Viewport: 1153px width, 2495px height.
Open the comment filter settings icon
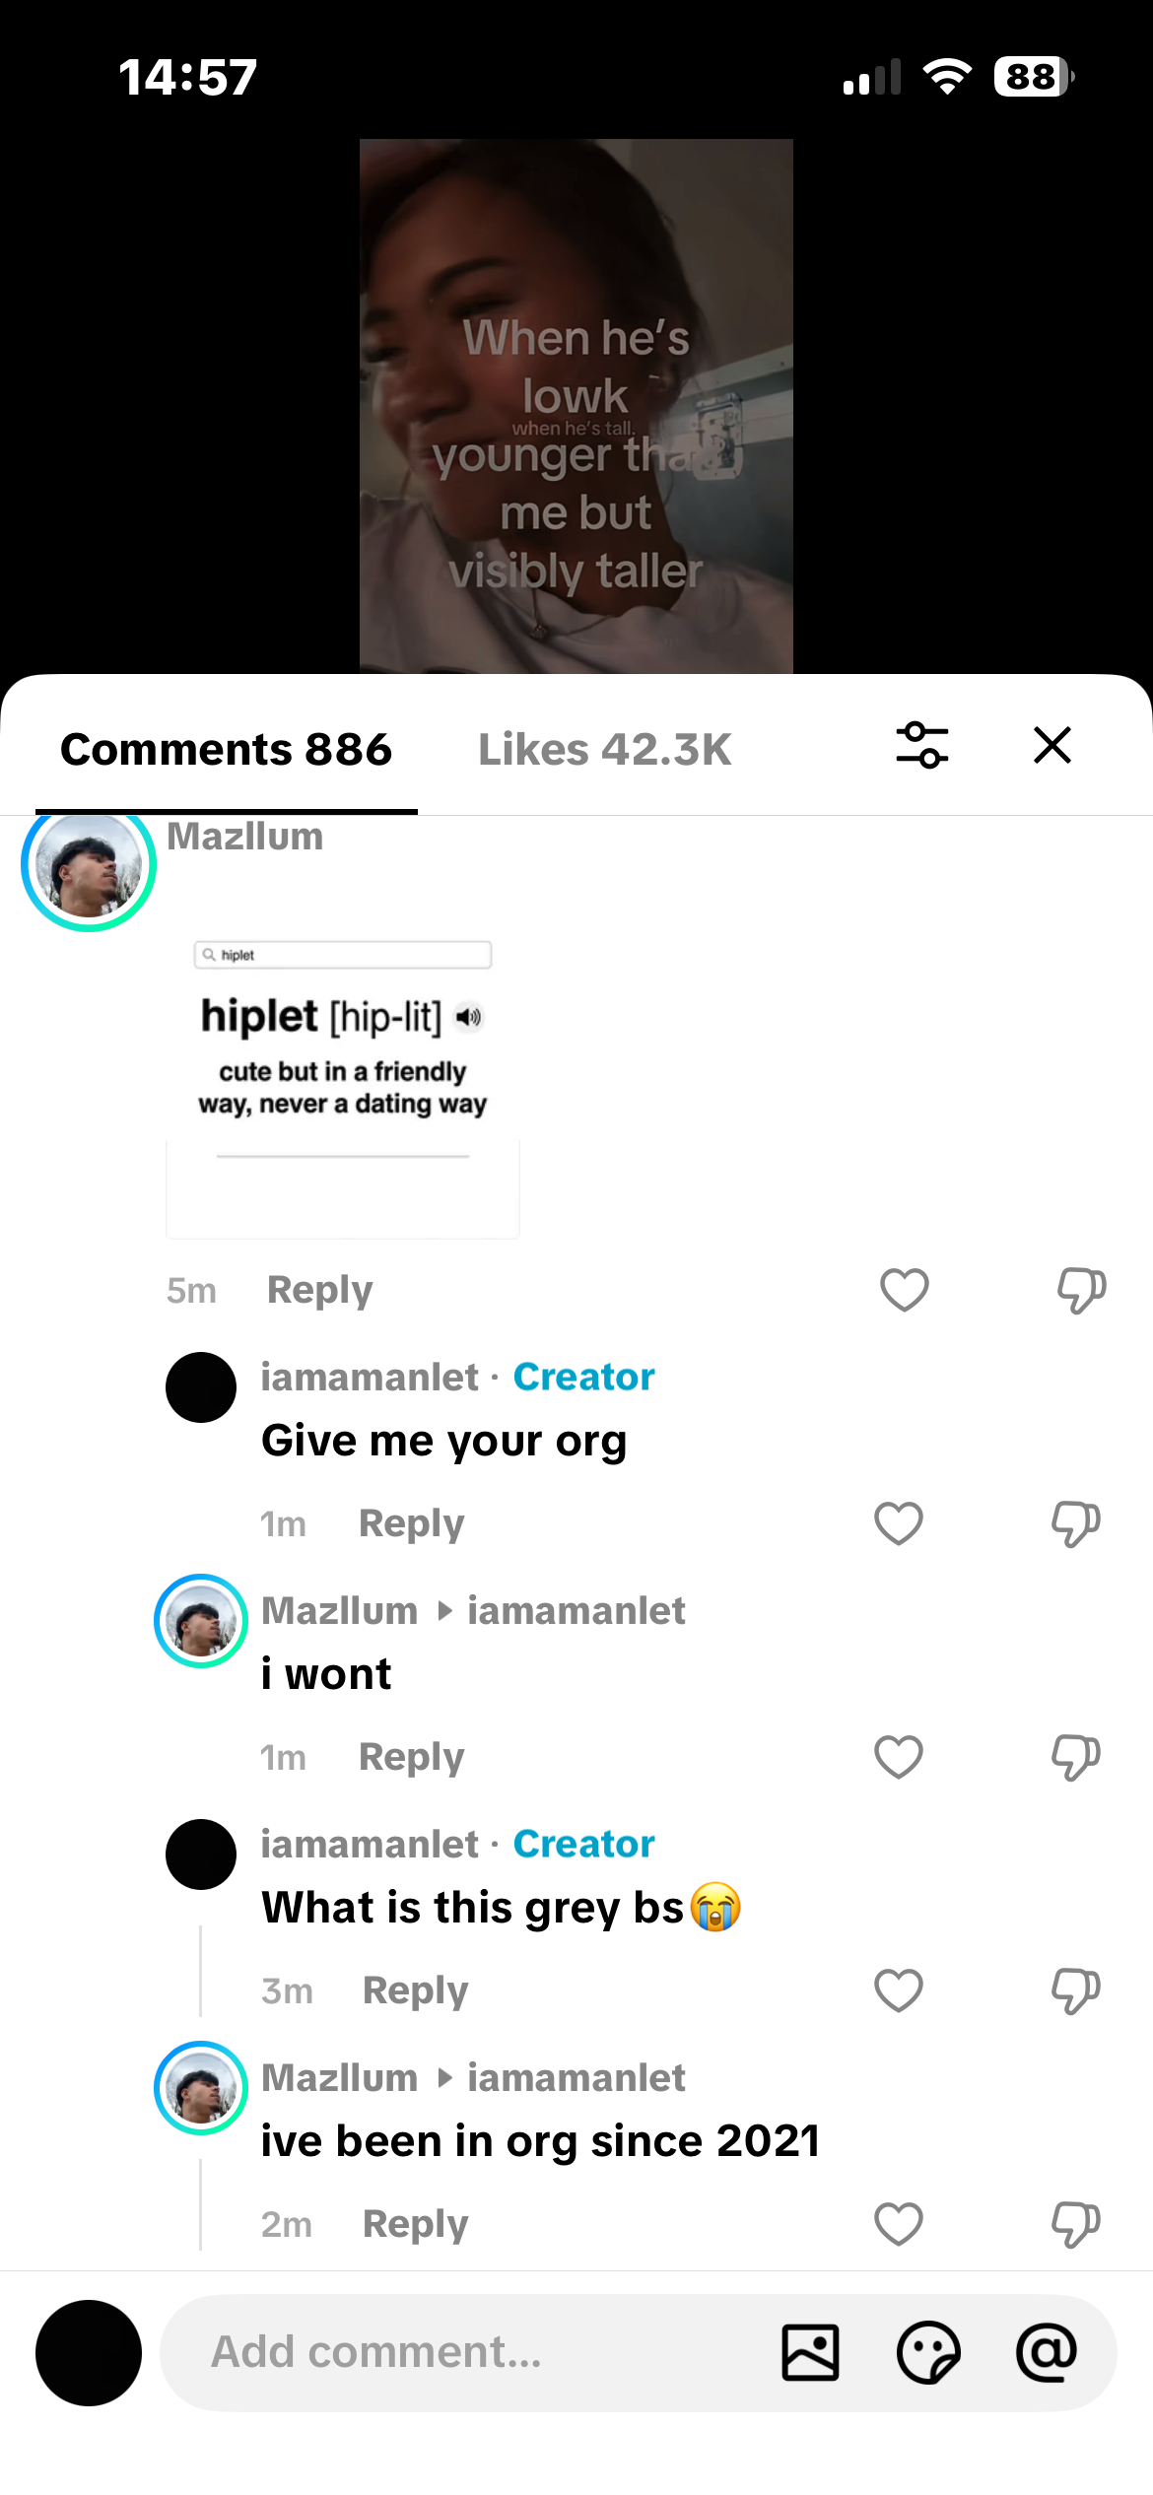point(922,746)
